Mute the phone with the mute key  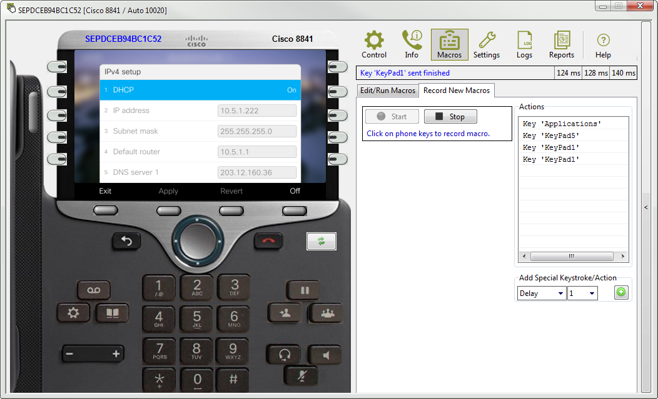coord(301,375)
